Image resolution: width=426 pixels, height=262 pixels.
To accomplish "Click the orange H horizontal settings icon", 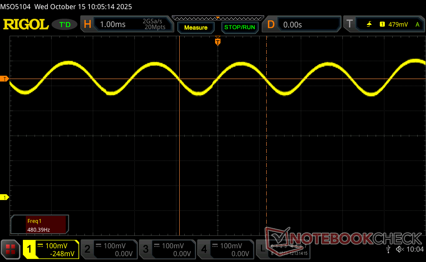I will pos(87,25).
